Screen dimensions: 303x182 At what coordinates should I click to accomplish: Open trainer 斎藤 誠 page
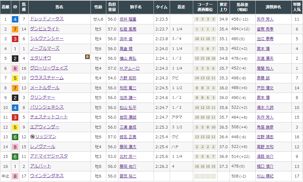263,78
